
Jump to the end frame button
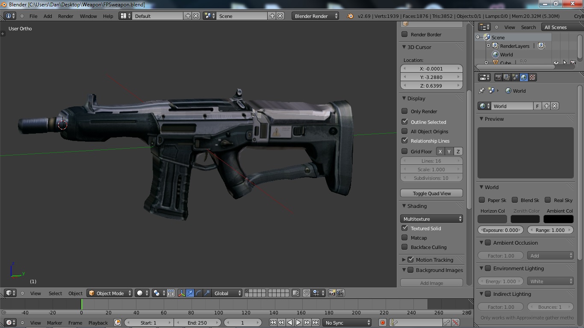pyautogui.click(x=316, y=322)
